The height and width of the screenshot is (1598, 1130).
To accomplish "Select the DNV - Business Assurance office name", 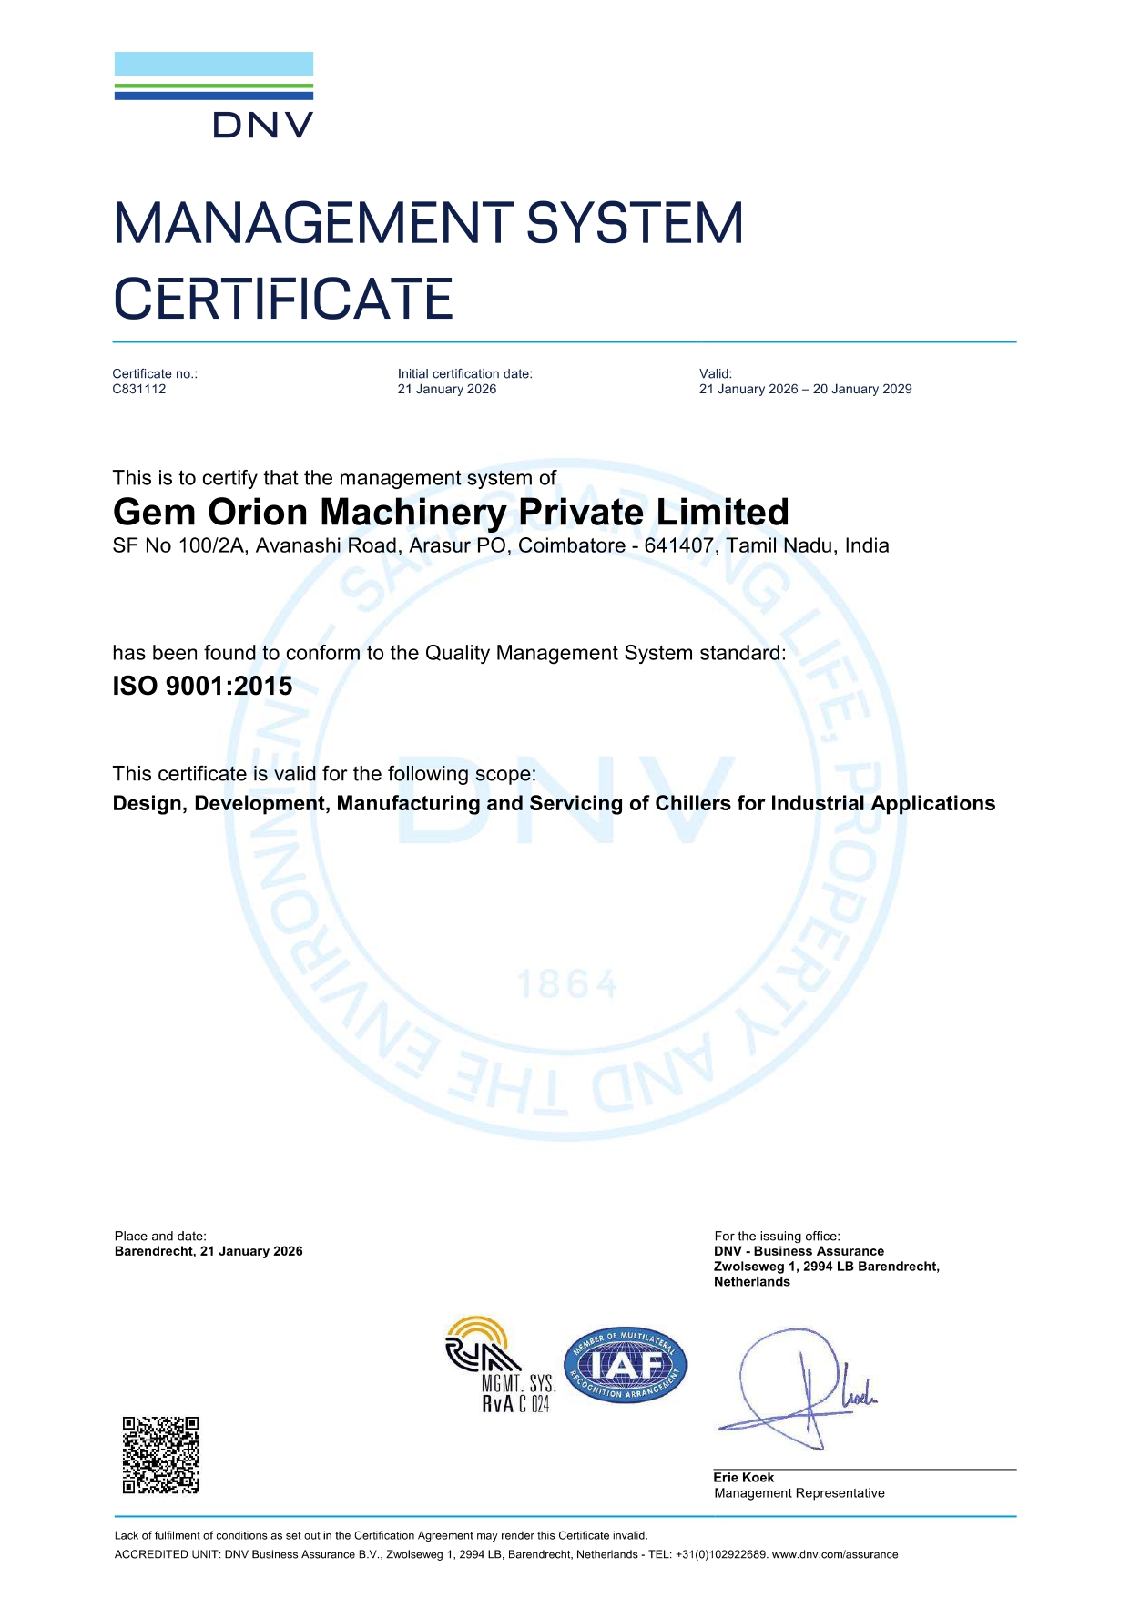I will click(x=799, y=1251).
